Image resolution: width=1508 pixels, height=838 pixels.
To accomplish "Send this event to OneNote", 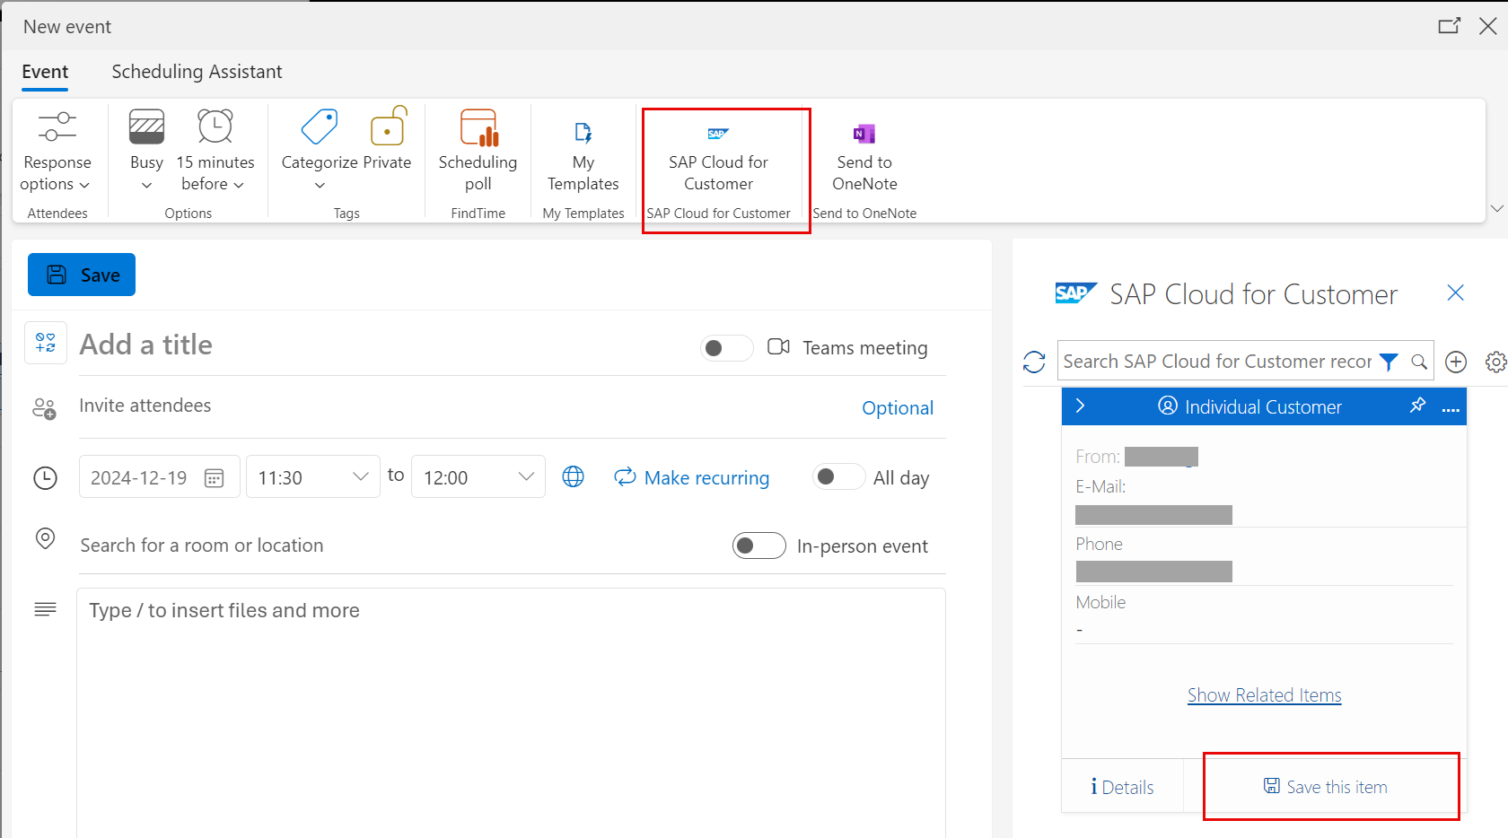I will 864,158.
